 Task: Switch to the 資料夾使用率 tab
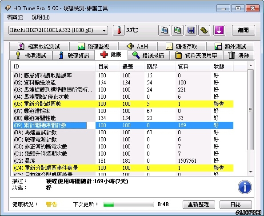tap(196, 55)
